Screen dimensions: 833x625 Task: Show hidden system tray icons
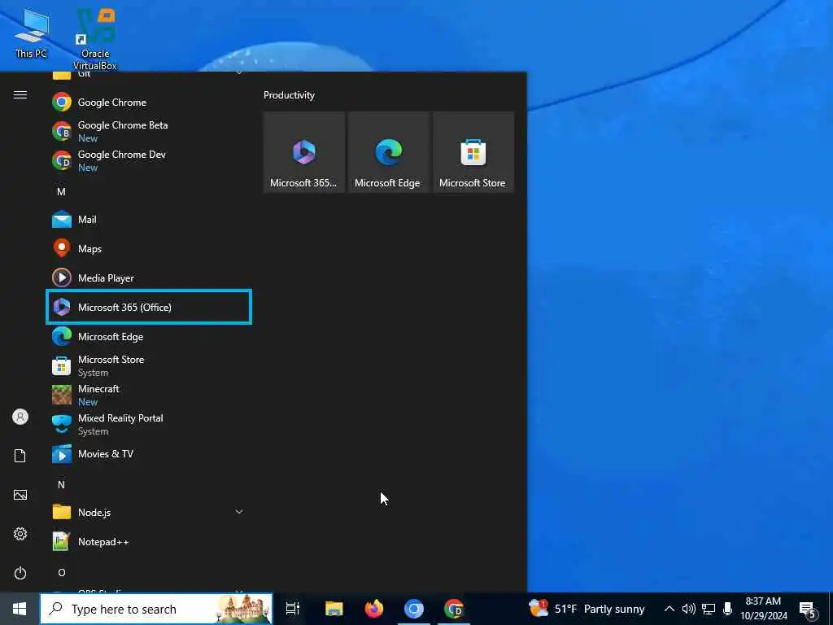click(669, 609)
